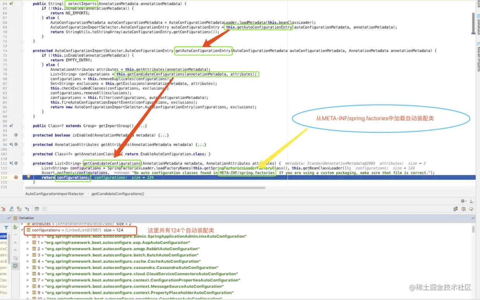Expand item 0 SpringApplicationAdminJmxAutoConfiguration
Screen dimensions: 480x300
pos(28,236)
